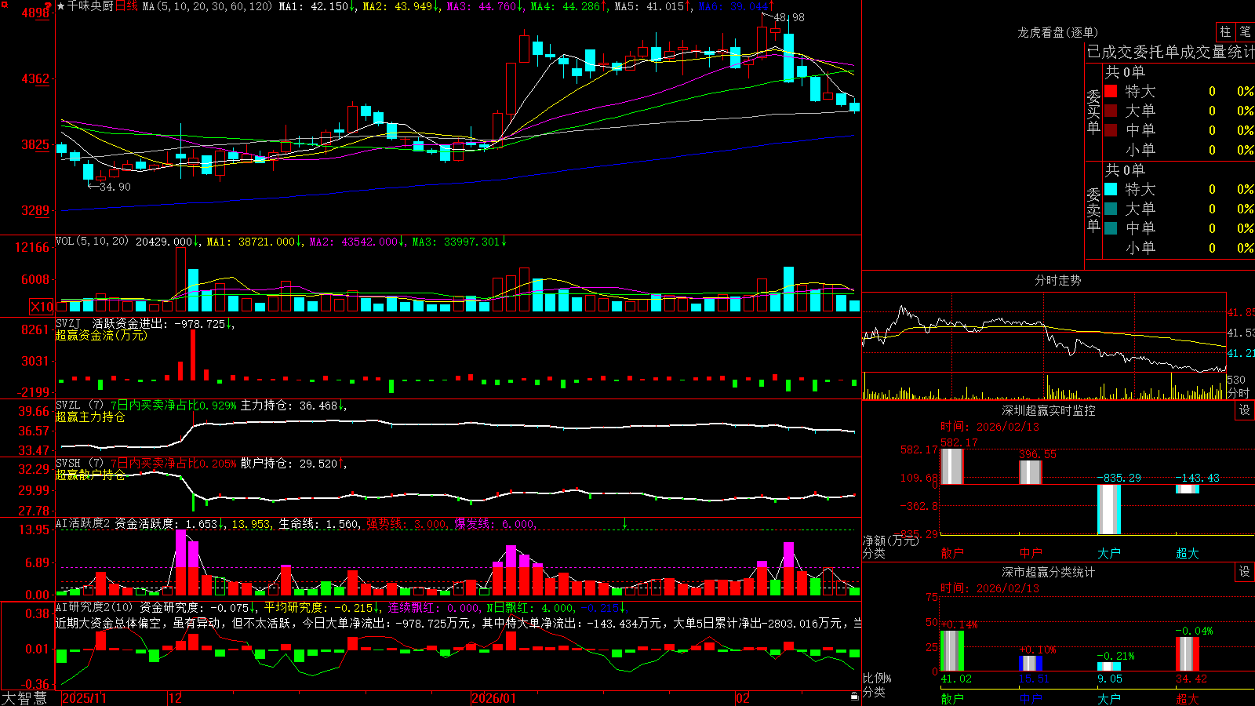Select the 12 month timeline marker
1255x706 pixels.
pyautogui.click(x=176, y=698)
